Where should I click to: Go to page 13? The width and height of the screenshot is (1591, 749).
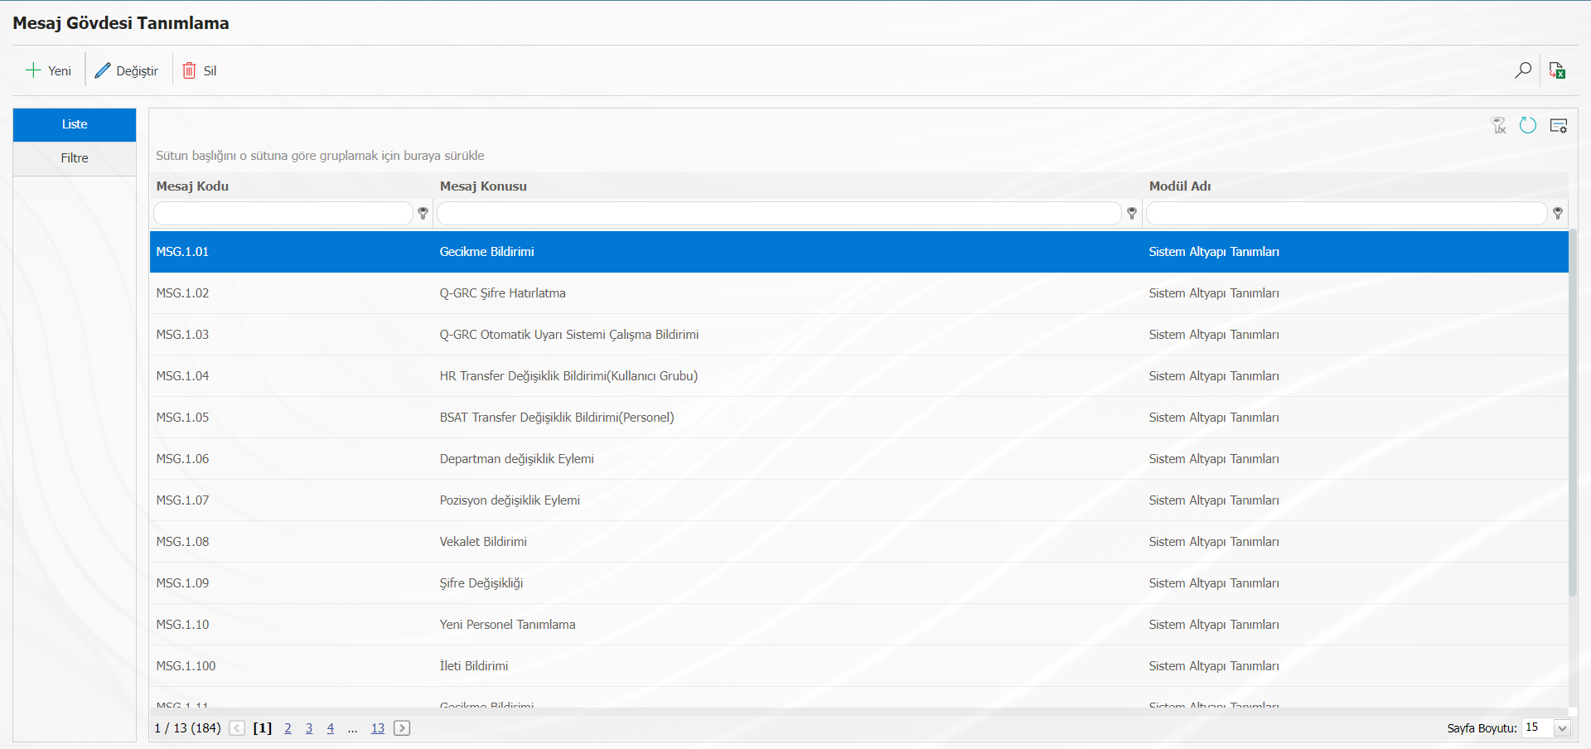[x=378, y=728]
